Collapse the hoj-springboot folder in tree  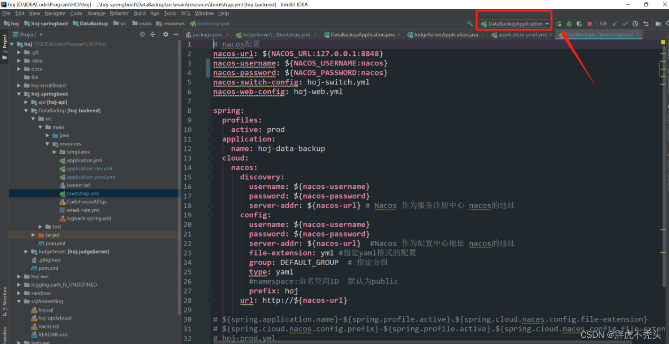pyautogui.click(x=19, y=94)
